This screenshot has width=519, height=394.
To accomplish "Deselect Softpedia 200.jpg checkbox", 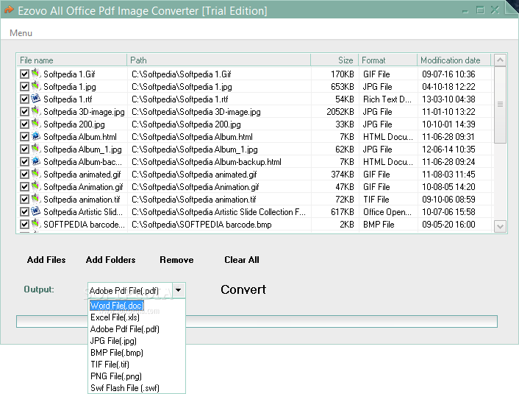I will pos(24,124).
